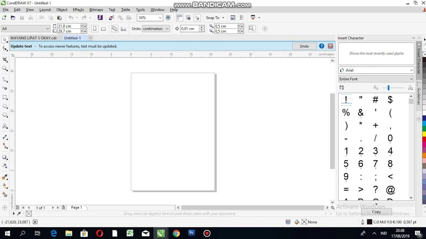Open Chrome from the taskbar
The image size is (426, 239).
click(176, 233)
